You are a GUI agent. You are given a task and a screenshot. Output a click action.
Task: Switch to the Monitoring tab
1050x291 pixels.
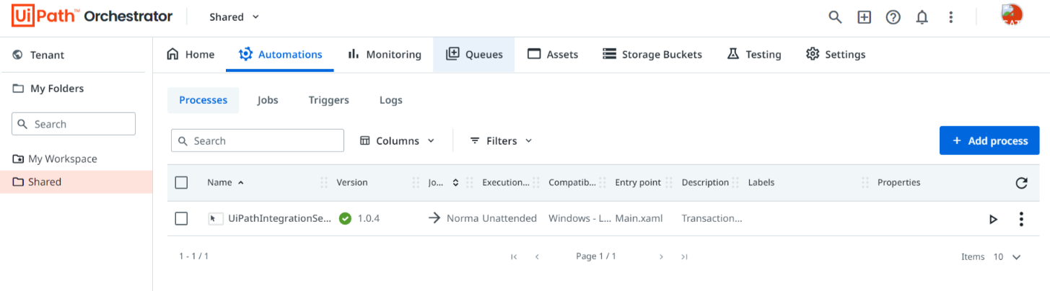[x=384, y=55]
